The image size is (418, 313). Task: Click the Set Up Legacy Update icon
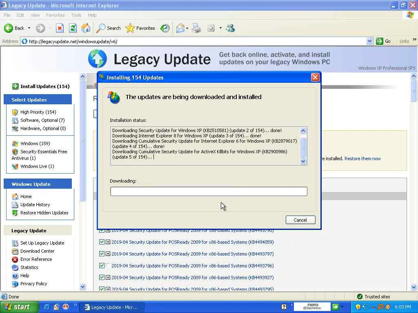(15, 243)
